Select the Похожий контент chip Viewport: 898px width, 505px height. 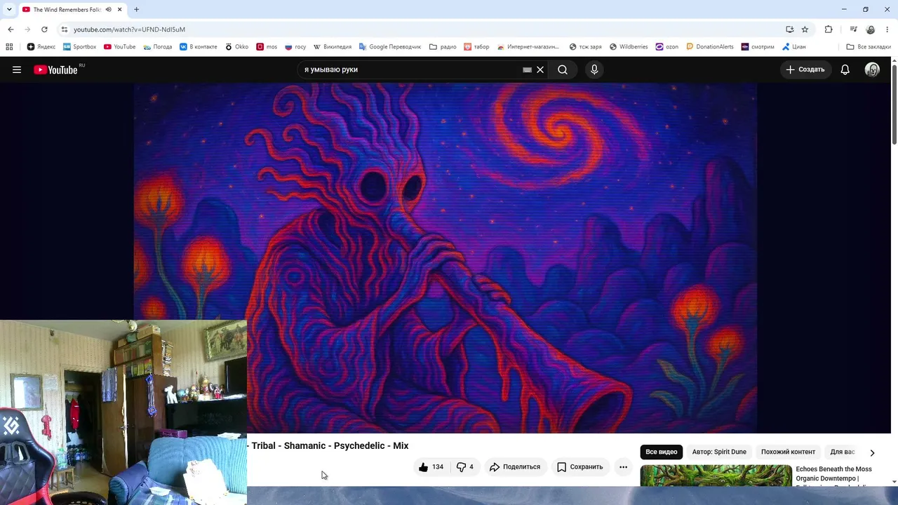tap(788, 452)
